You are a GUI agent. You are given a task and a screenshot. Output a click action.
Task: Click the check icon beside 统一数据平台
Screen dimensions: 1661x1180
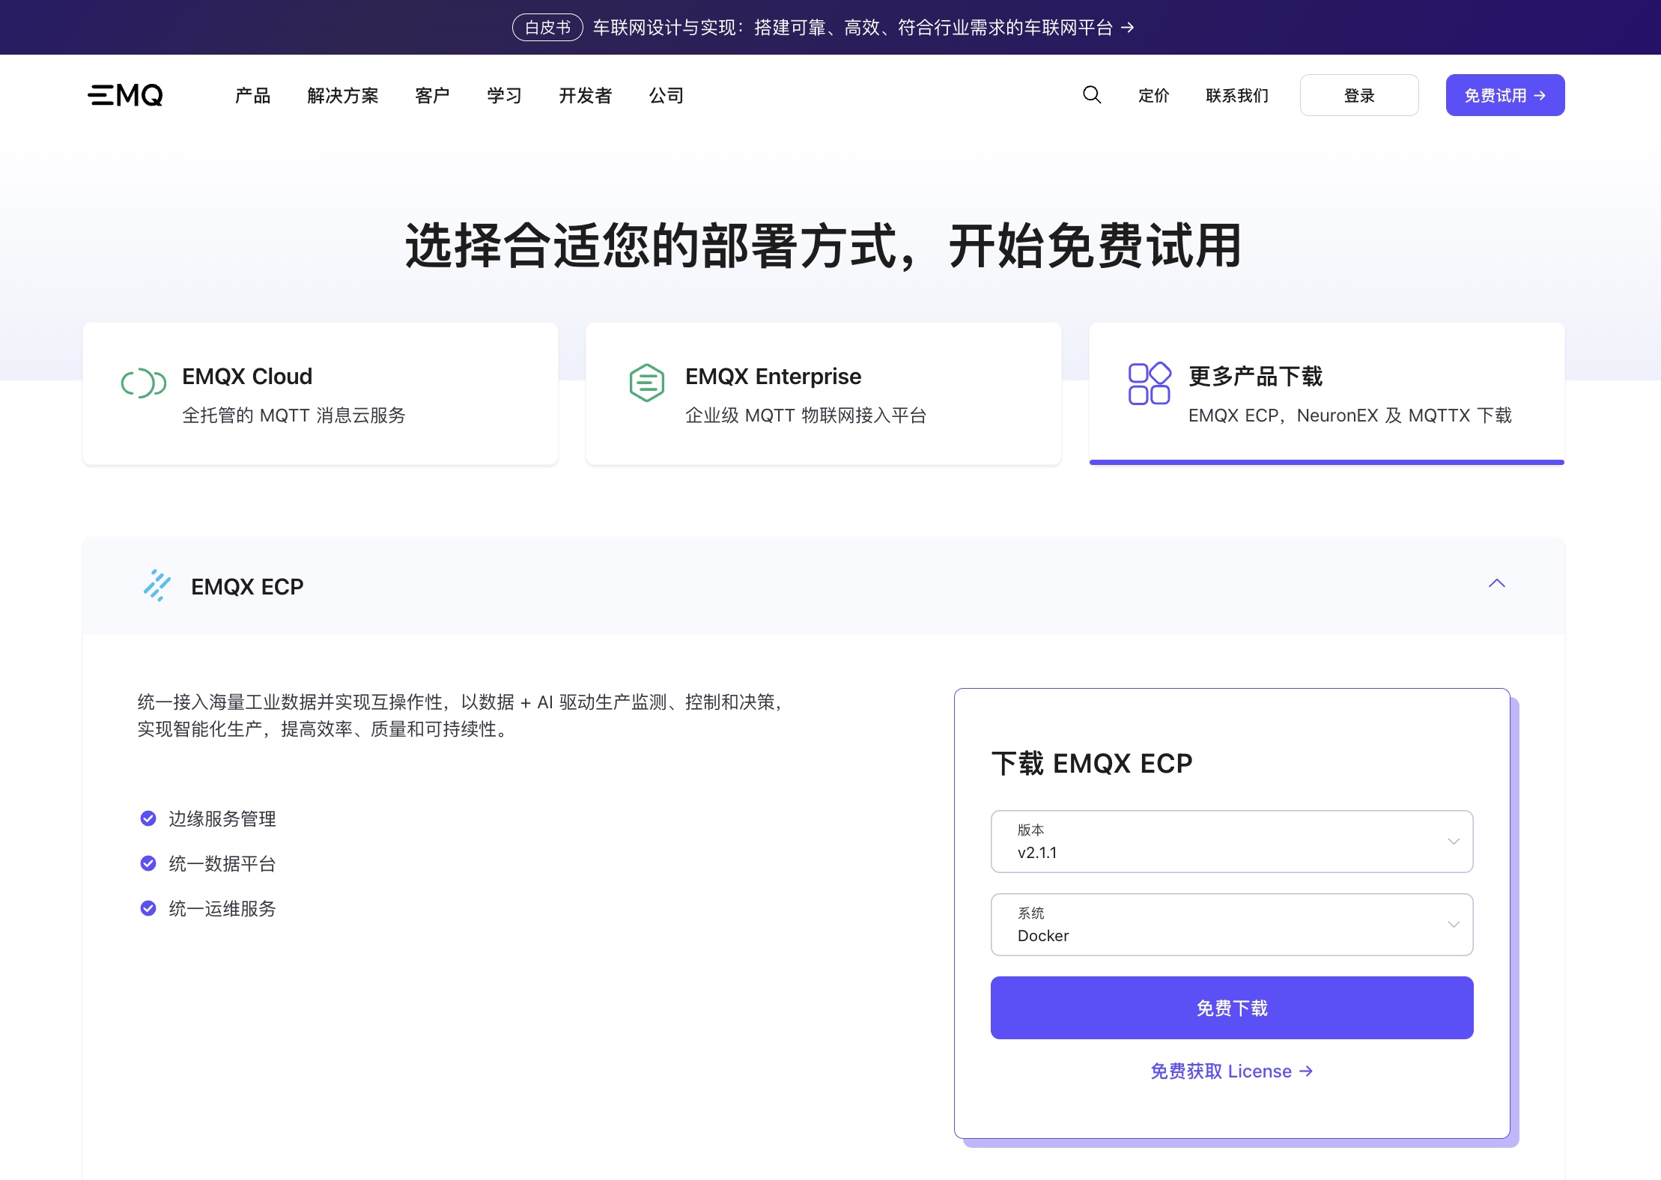pyautogui.click(x=148, y=863)
